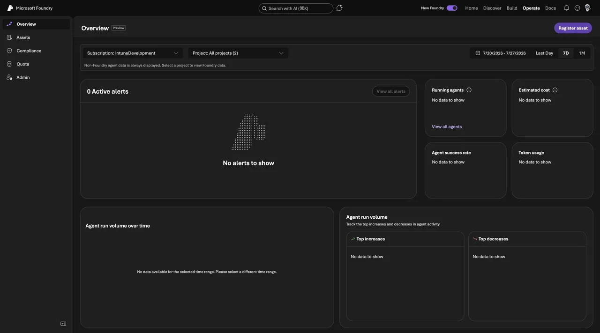Click the 'Agent success rate' label
The image size is (600, 333).
tap(451, 153)
